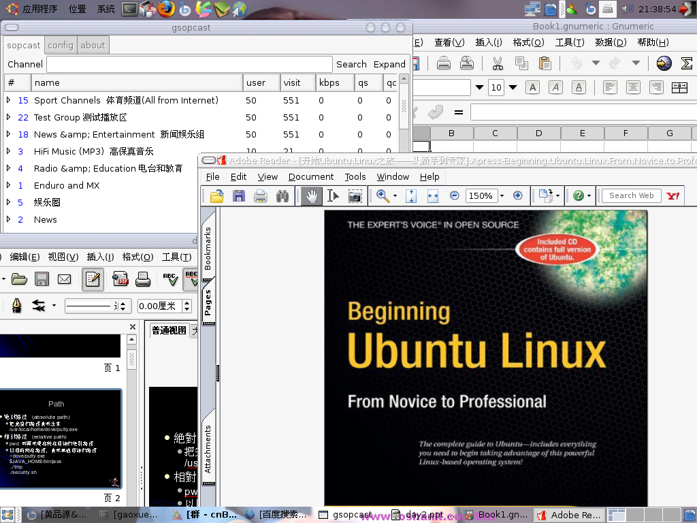Click the Export as PDF icon in Impress
The width and height of the screenshot is (697, 523).
coord(120,279)
